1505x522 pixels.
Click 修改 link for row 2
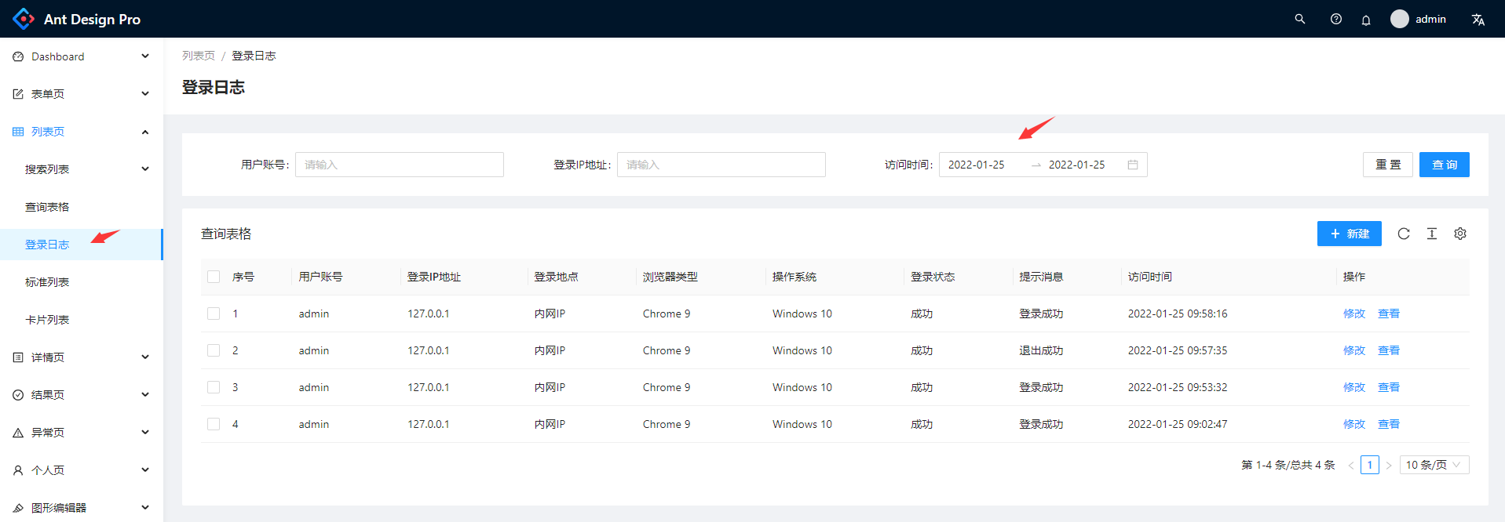point(1354,350)
